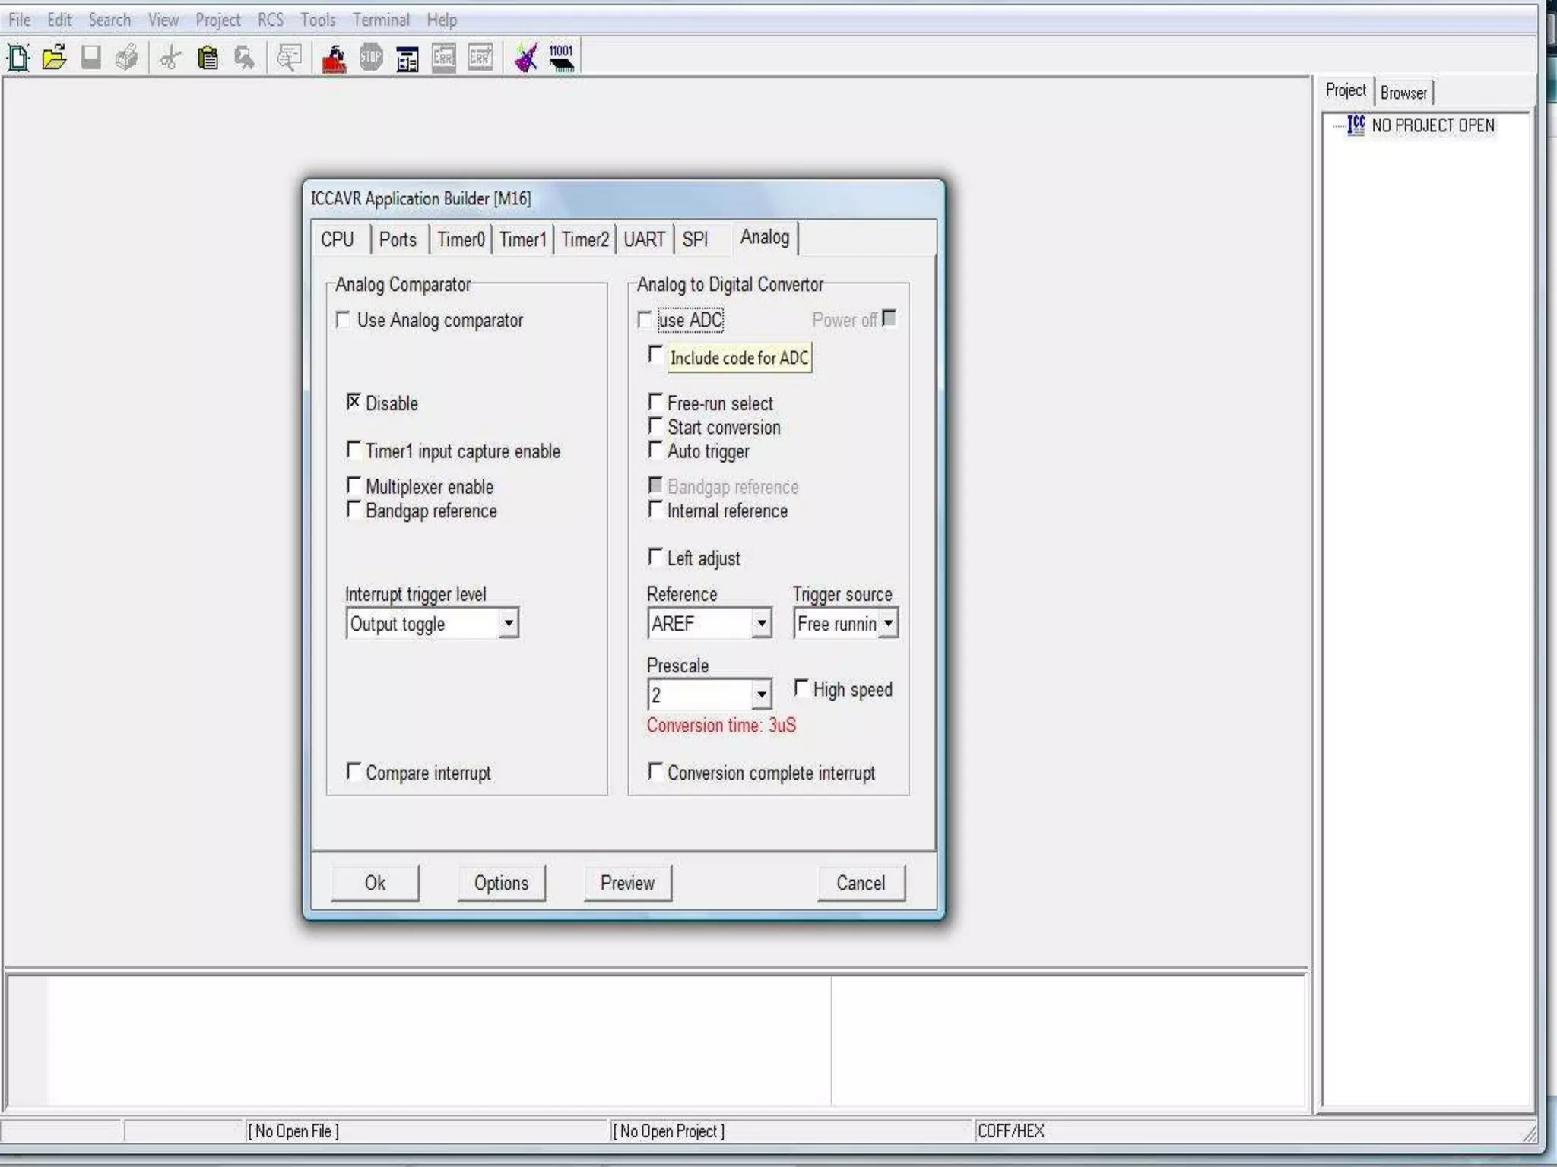Open the AREF Reference dropdown
The image size is (1557, 1167).
point(761,624)
